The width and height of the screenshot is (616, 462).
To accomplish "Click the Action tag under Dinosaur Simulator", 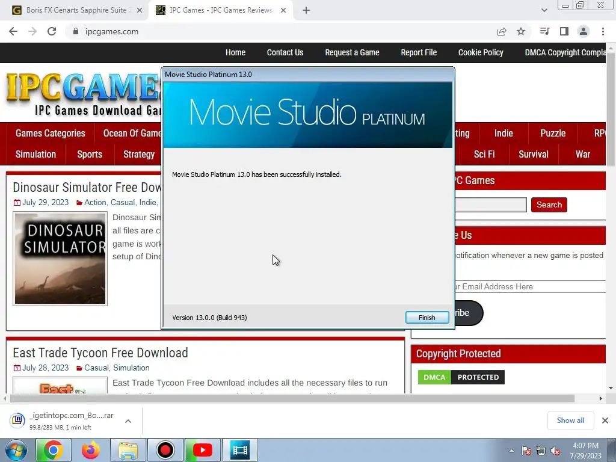I will [x=95, y=202].
